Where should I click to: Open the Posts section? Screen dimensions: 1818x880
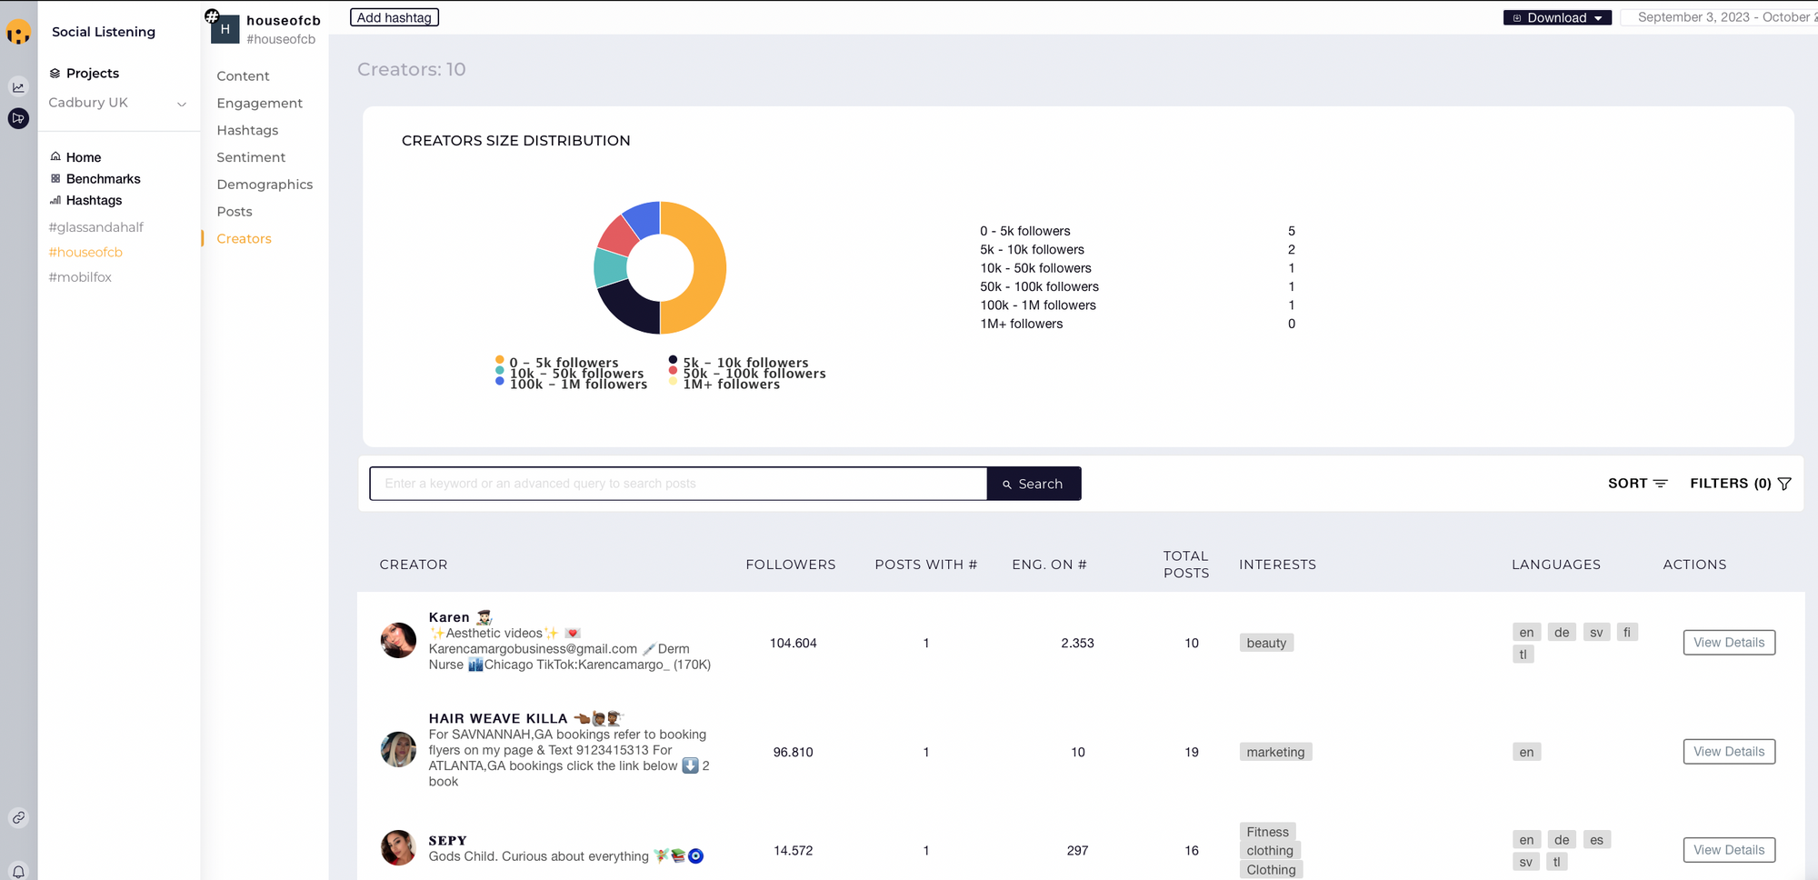tap(235, 212)
